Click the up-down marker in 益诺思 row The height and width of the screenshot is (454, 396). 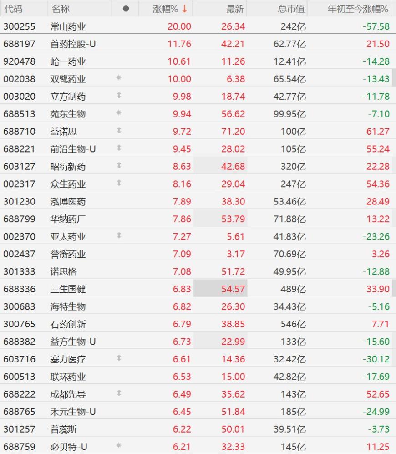click(119, 130)
